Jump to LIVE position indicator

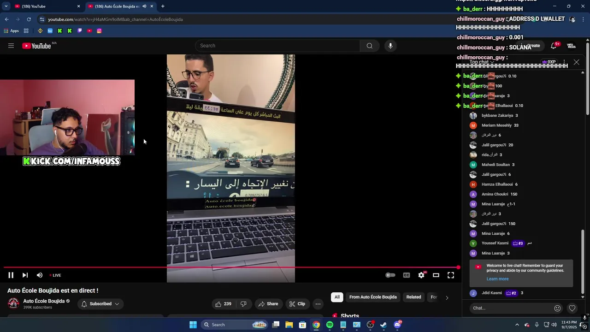55,275
